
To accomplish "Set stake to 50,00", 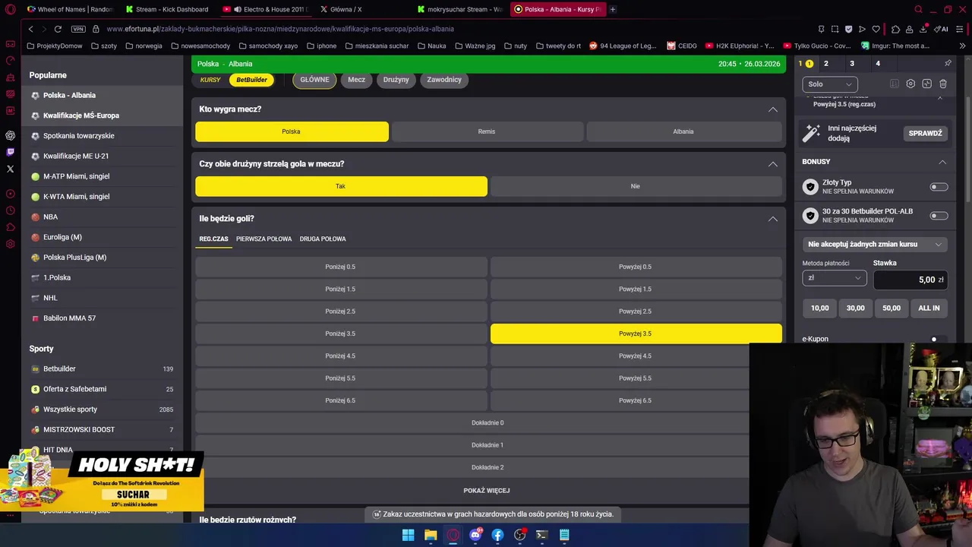I will click(x=892, y=308).
